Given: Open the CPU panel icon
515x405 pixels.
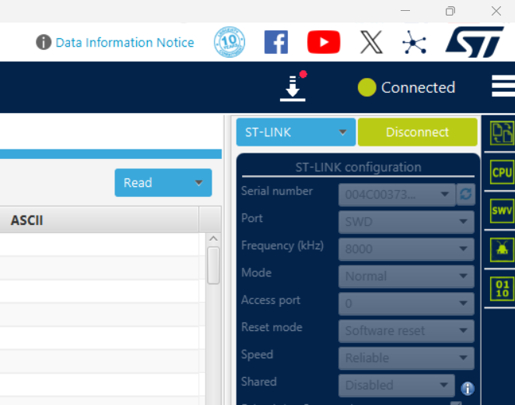Looking at the screenshot, I should (x=502, y=172).
